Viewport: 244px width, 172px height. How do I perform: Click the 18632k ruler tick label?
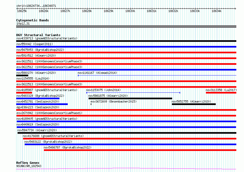coord(173,11)
